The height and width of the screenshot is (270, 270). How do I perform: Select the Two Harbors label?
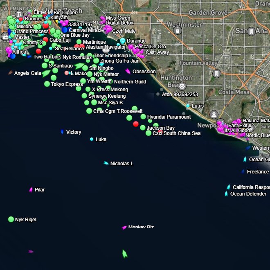(x=47, y=56)
